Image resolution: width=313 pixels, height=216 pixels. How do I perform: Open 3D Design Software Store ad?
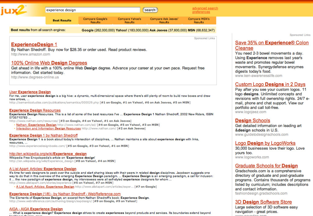pyautogui.click(x=263, y=202)
